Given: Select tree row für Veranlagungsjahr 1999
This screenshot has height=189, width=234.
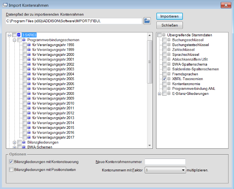Looking at the screenshot, I should click(53, 50).
